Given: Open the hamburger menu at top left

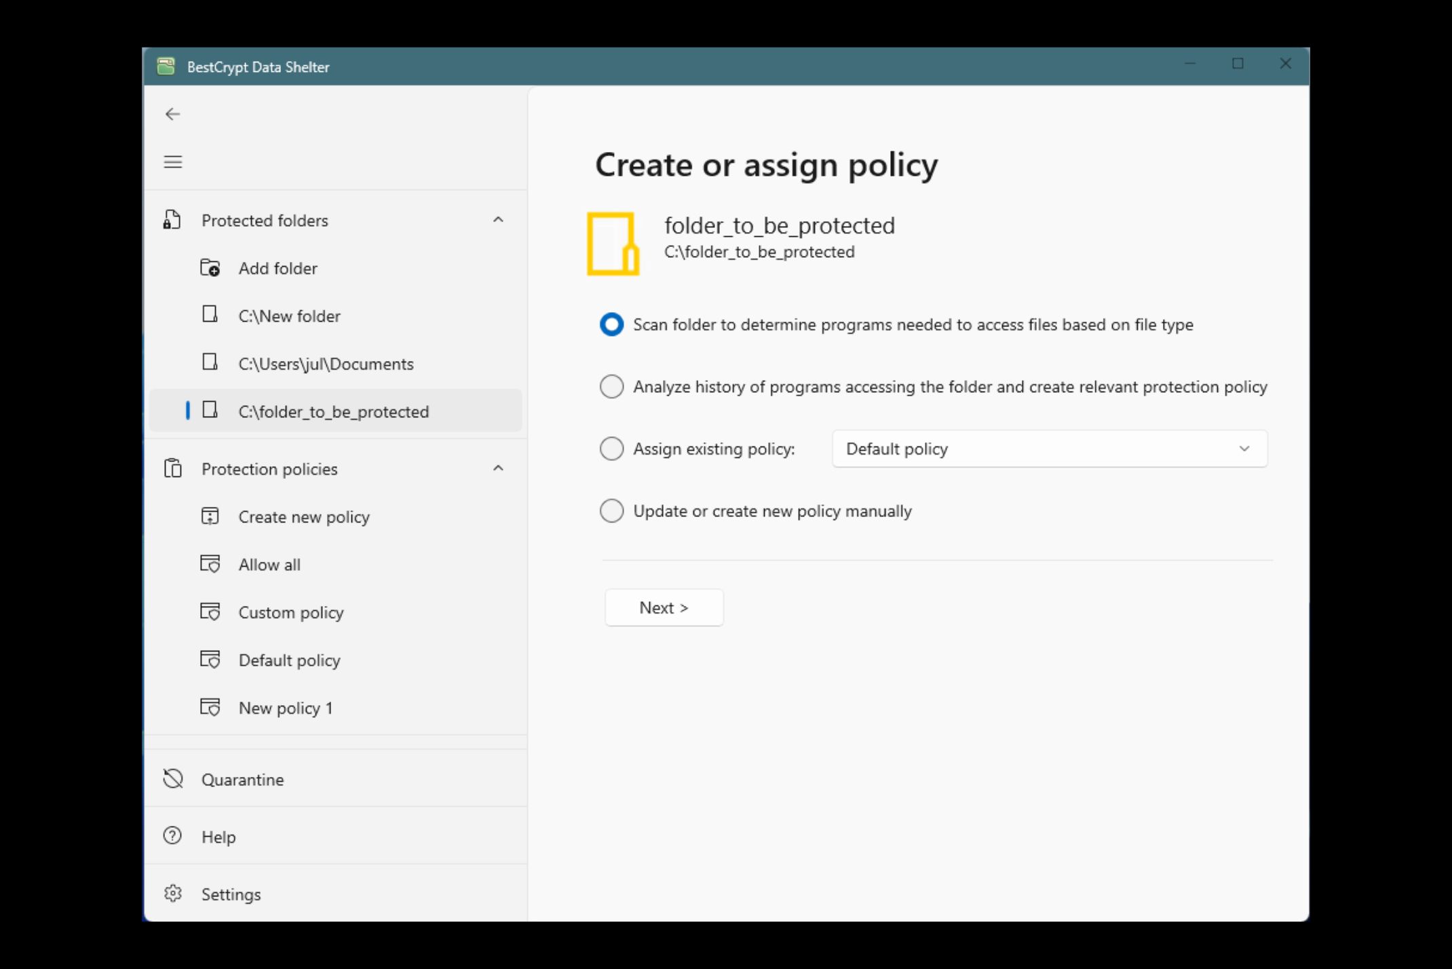Looking at the screenshot, I should click(x=173, y=161).
